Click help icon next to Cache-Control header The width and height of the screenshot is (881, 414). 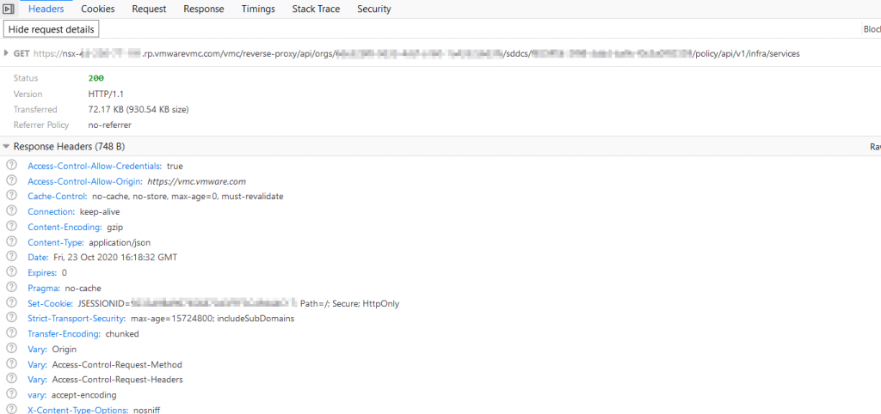[11, 196]
